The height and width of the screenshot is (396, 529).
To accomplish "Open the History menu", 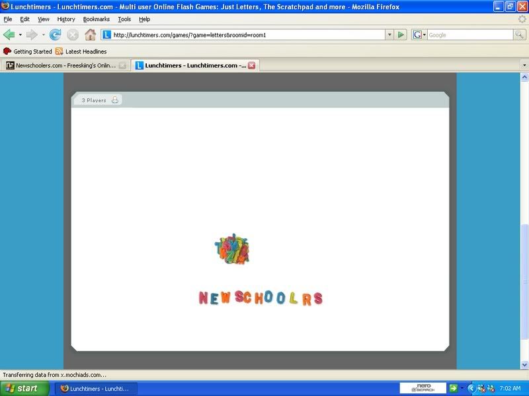I will pyautogui.click(x=65, y=19).
